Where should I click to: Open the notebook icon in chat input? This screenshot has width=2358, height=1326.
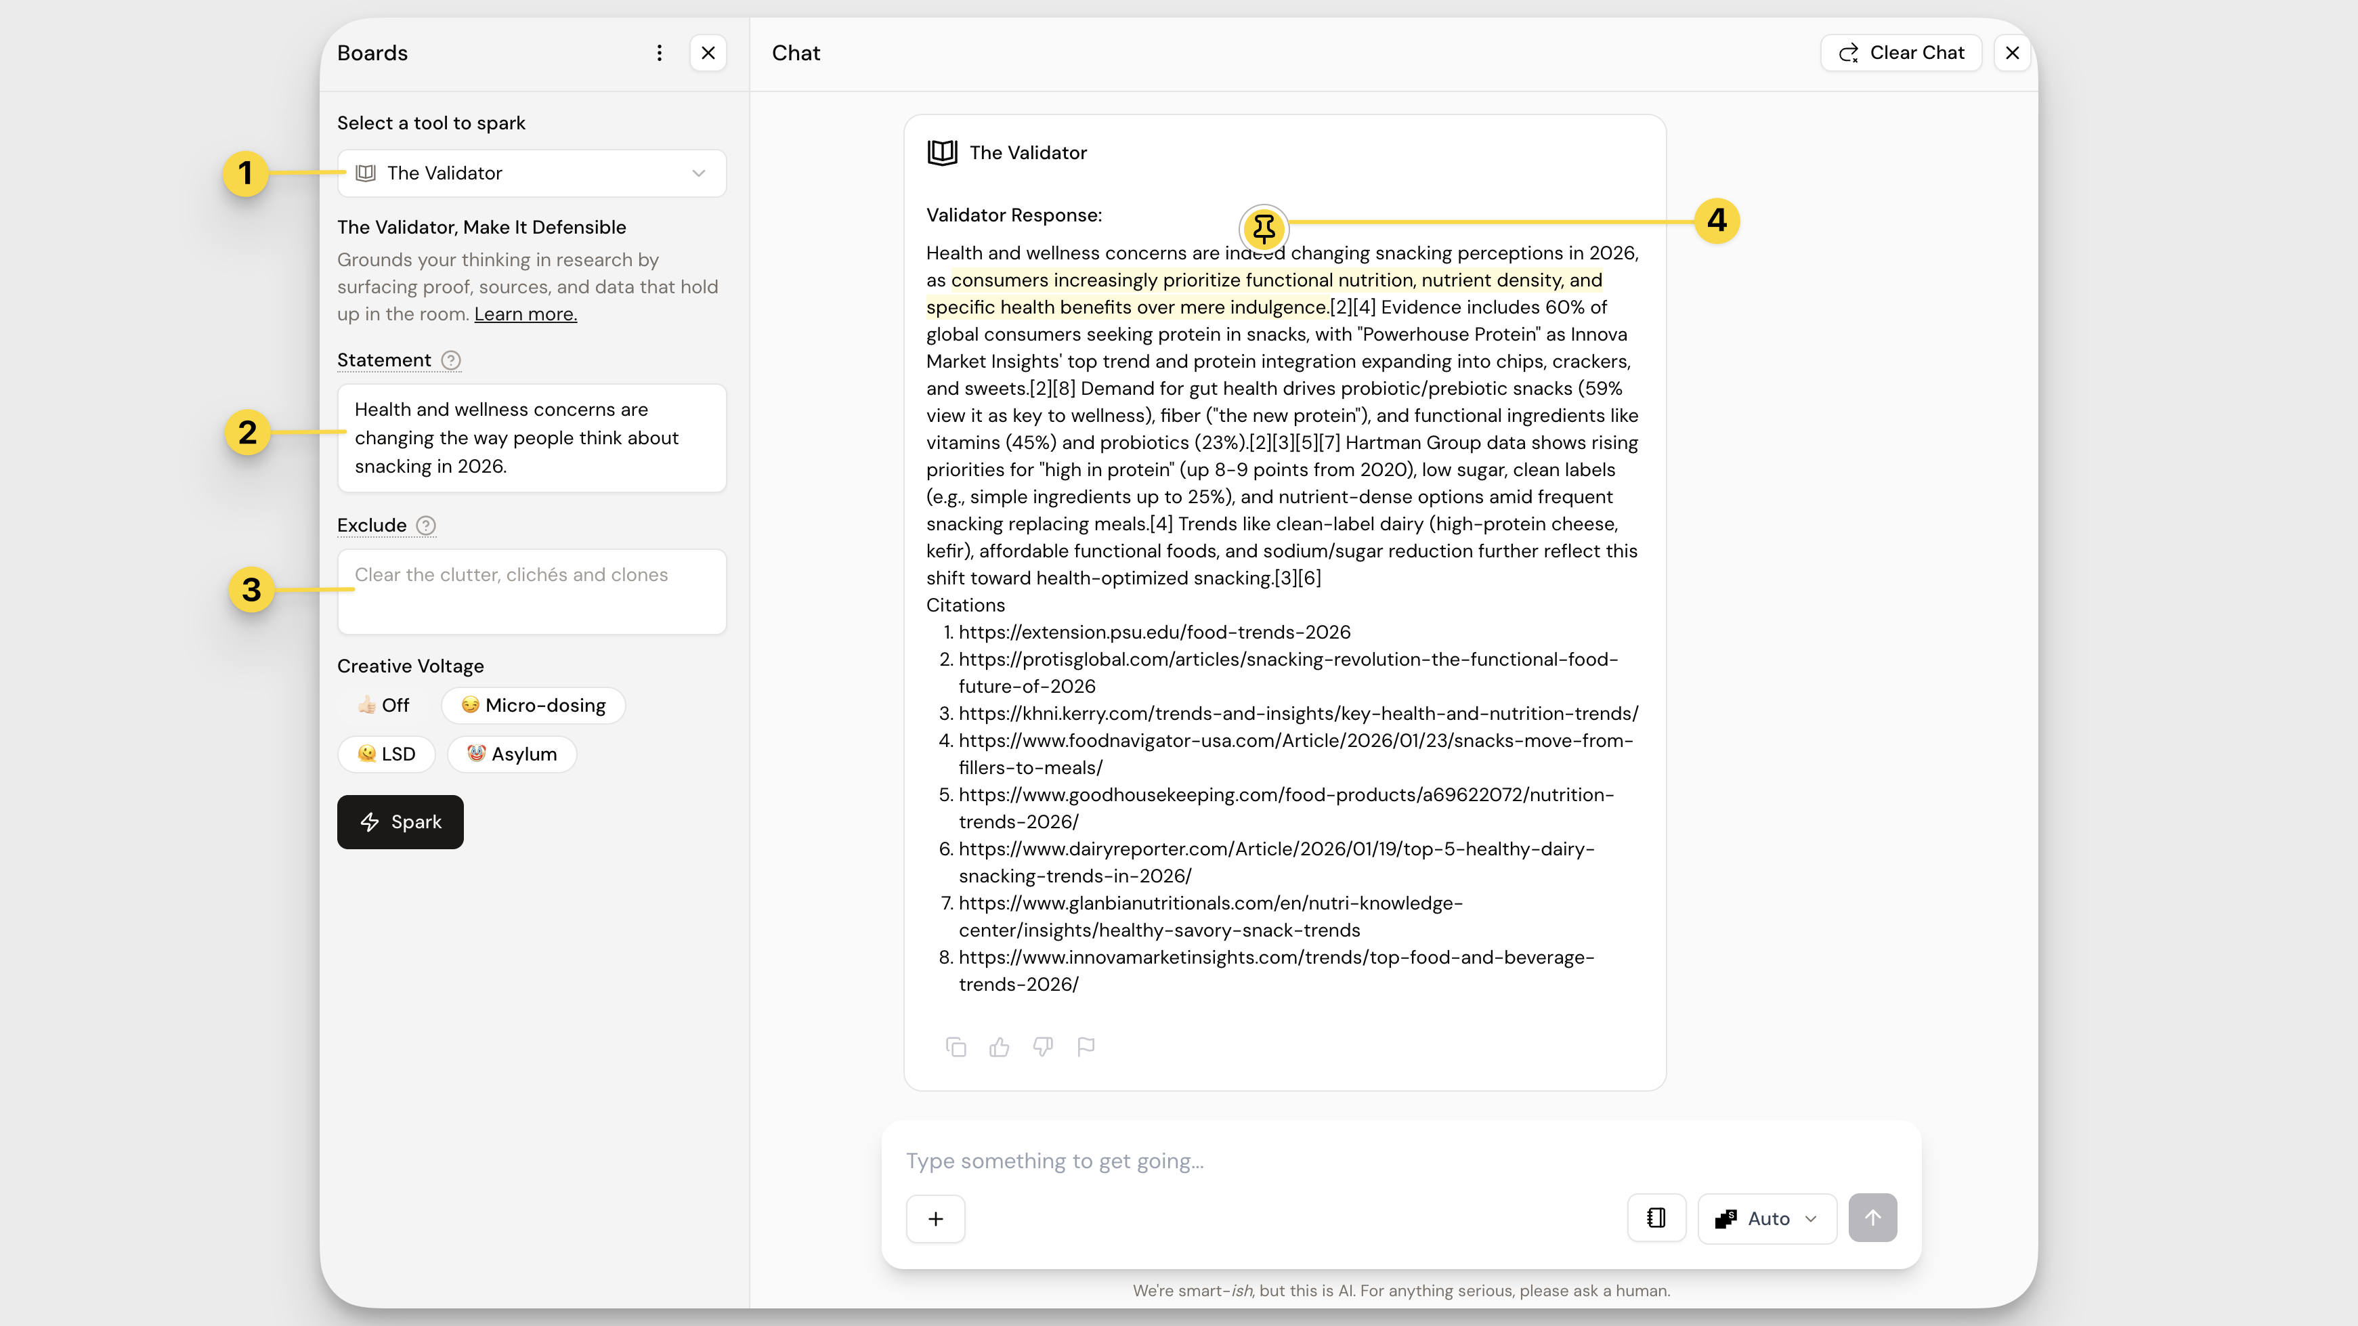[1656, 1218]
